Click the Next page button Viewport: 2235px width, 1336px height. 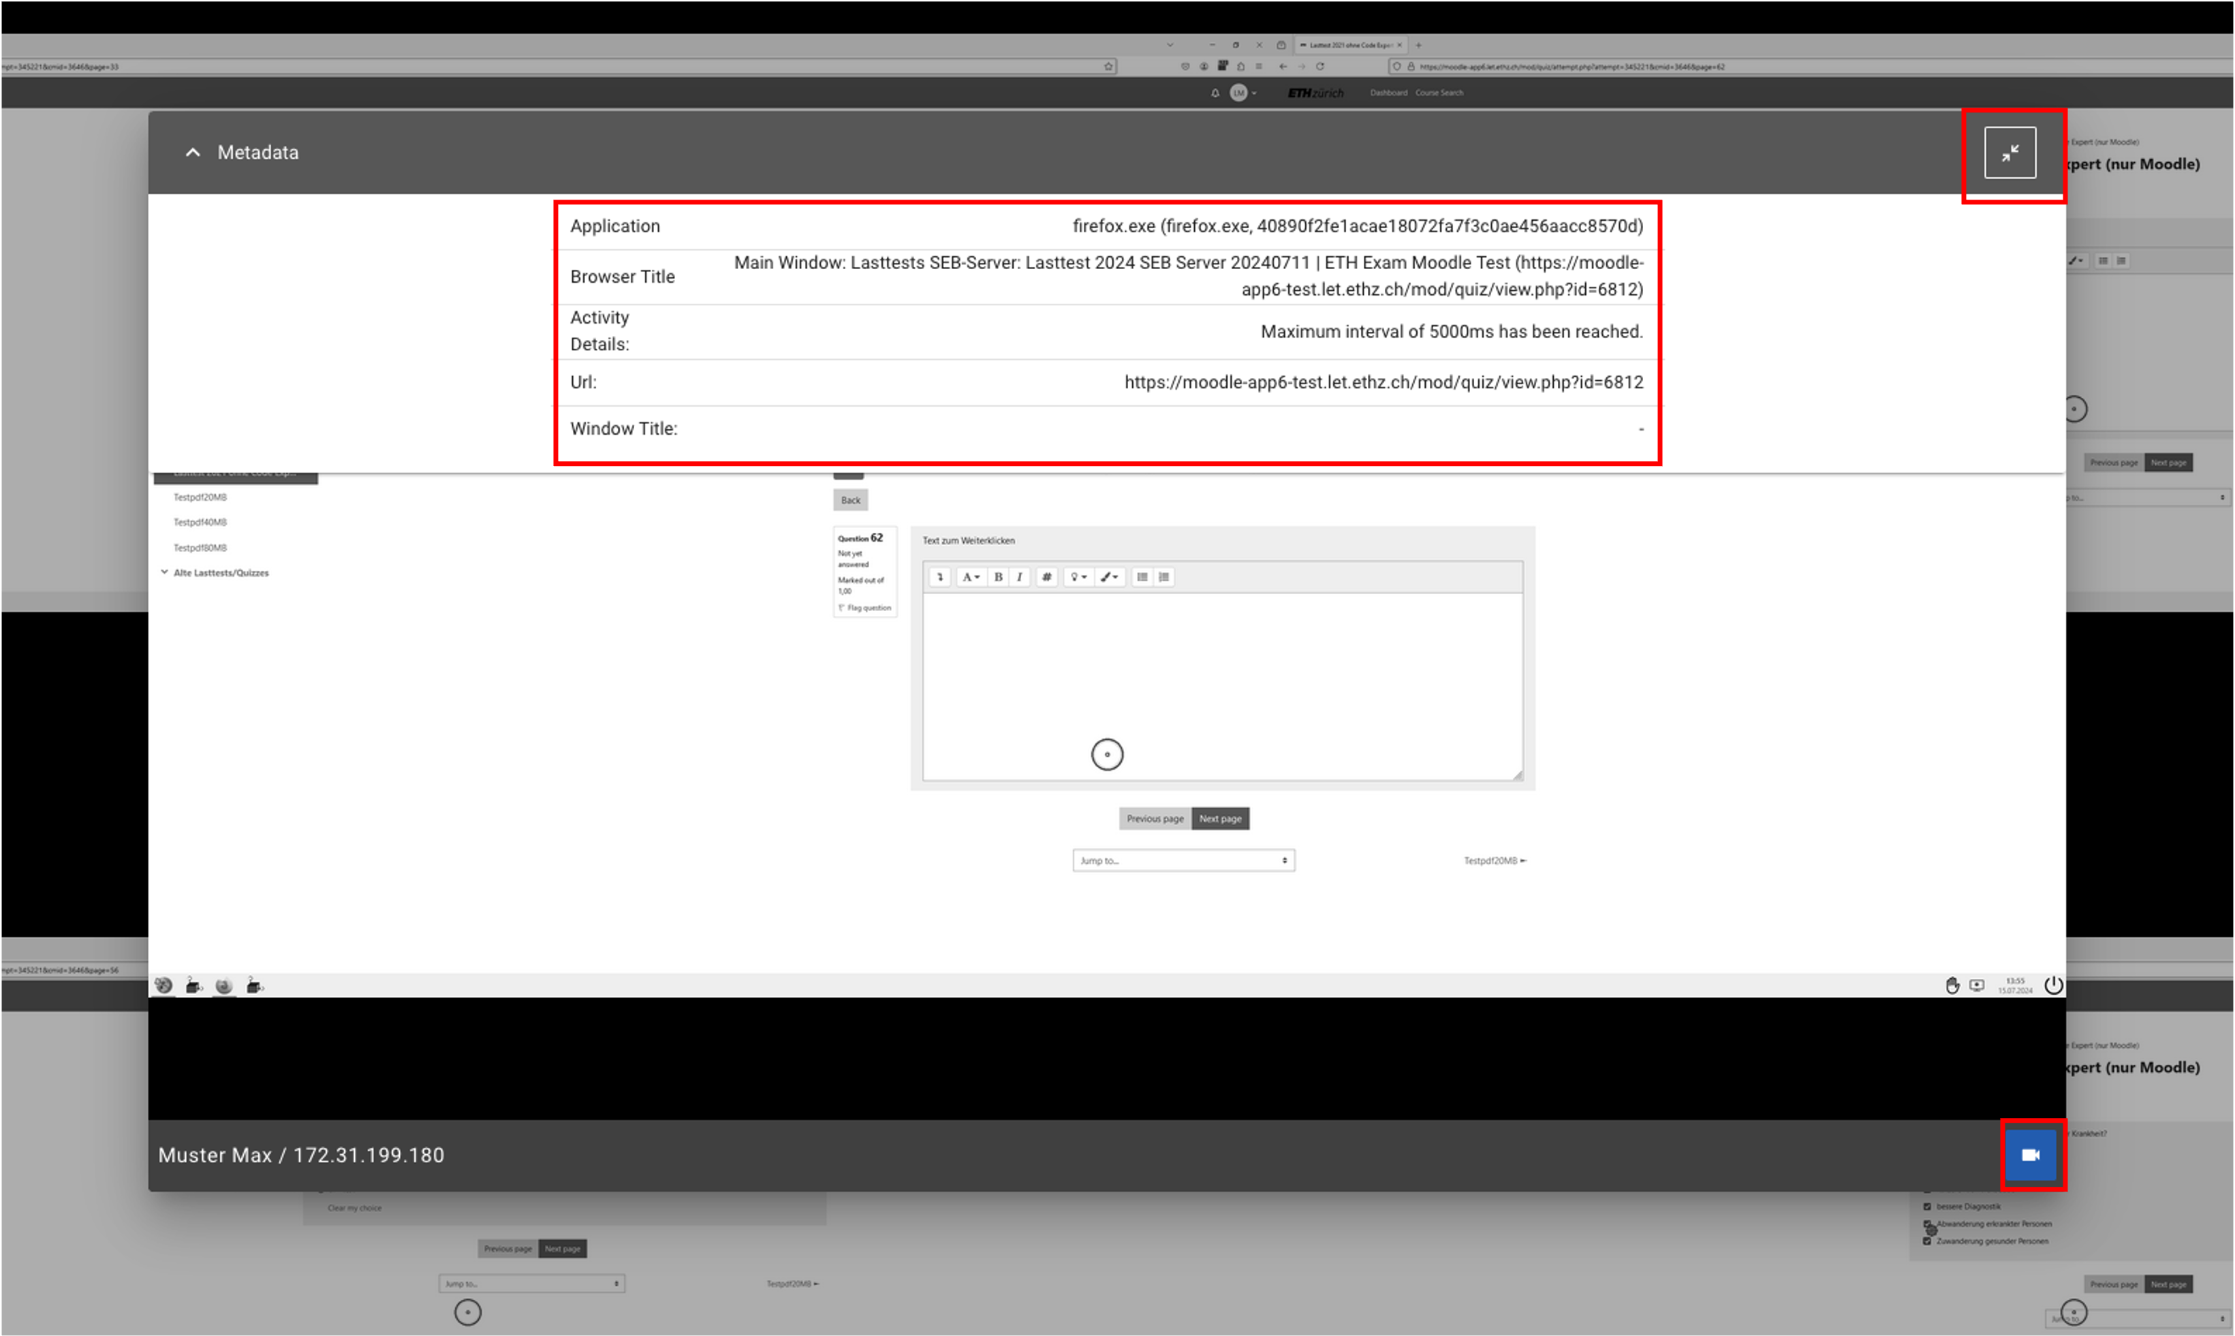click(x=1219, y=818)
